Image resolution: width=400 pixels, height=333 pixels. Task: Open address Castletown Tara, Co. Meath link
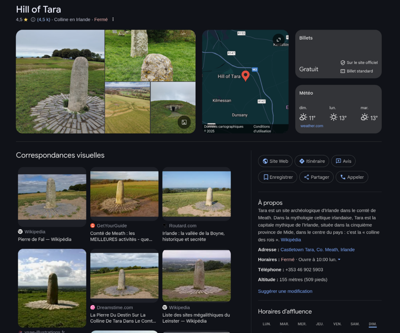pos(317,250)
